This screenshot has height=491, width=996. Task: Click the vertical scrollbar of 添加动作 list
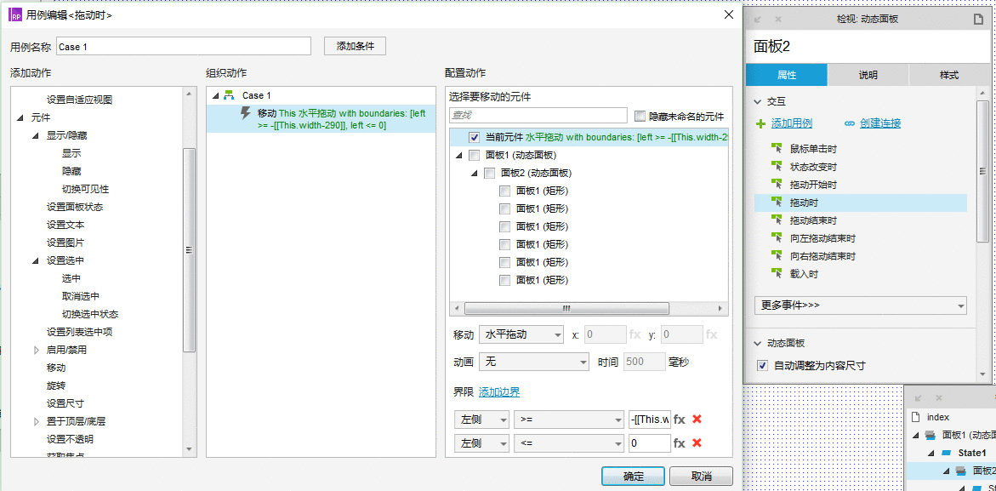point(189,250)
